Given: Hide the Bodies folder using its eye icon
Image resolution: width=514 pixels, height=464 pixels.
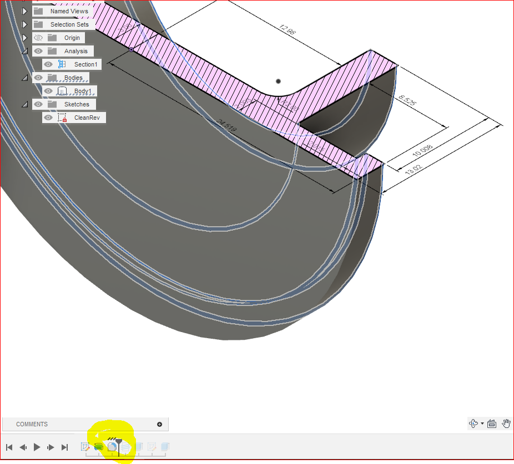Looking at the screenshot, I should [x=37, y=78].
